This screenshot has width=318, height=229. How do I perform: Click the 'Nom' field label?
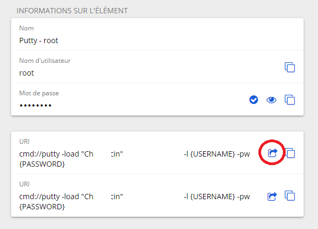[27, 28]
